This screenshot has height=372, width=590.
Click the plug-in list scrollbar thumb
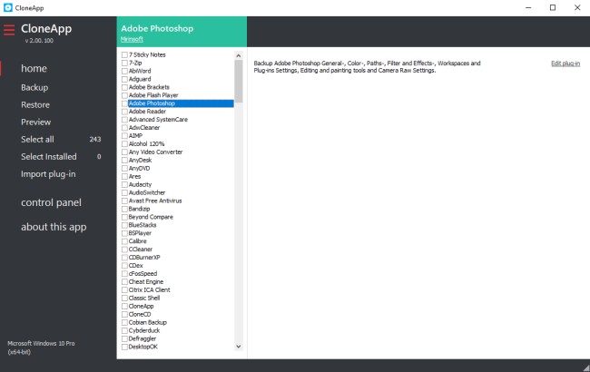(x=238, y=81)
